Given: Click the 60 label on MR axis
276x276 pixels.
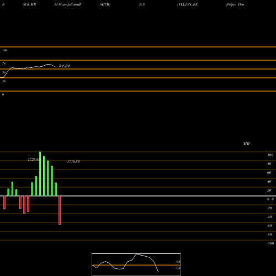Looking at the screenshot, I should [x=269, y=173].
